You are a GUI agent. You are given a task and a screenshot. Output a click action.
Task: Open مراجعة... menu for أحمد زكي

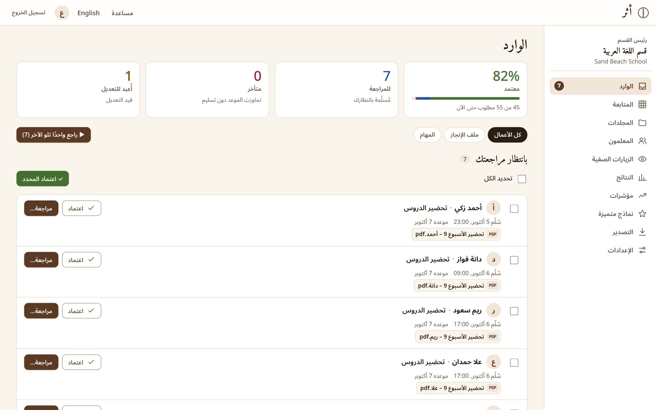click(x=41, y=208)
